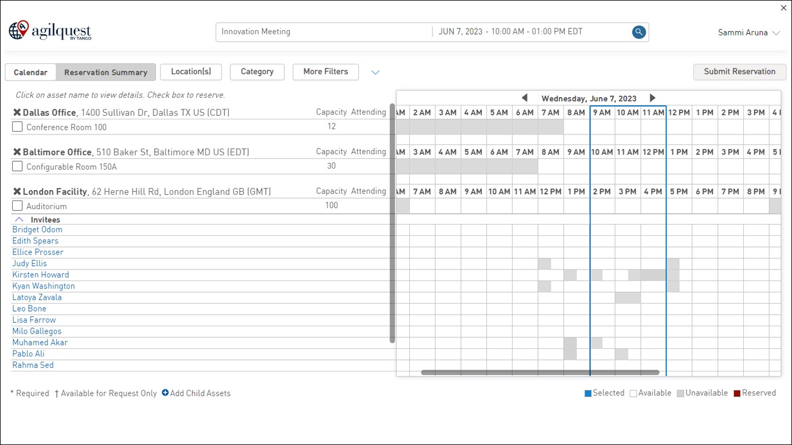Remove London Facility using its X icon
Viewport: 792px width, 445px height.
pyautogui.click(x=17, y=191)
